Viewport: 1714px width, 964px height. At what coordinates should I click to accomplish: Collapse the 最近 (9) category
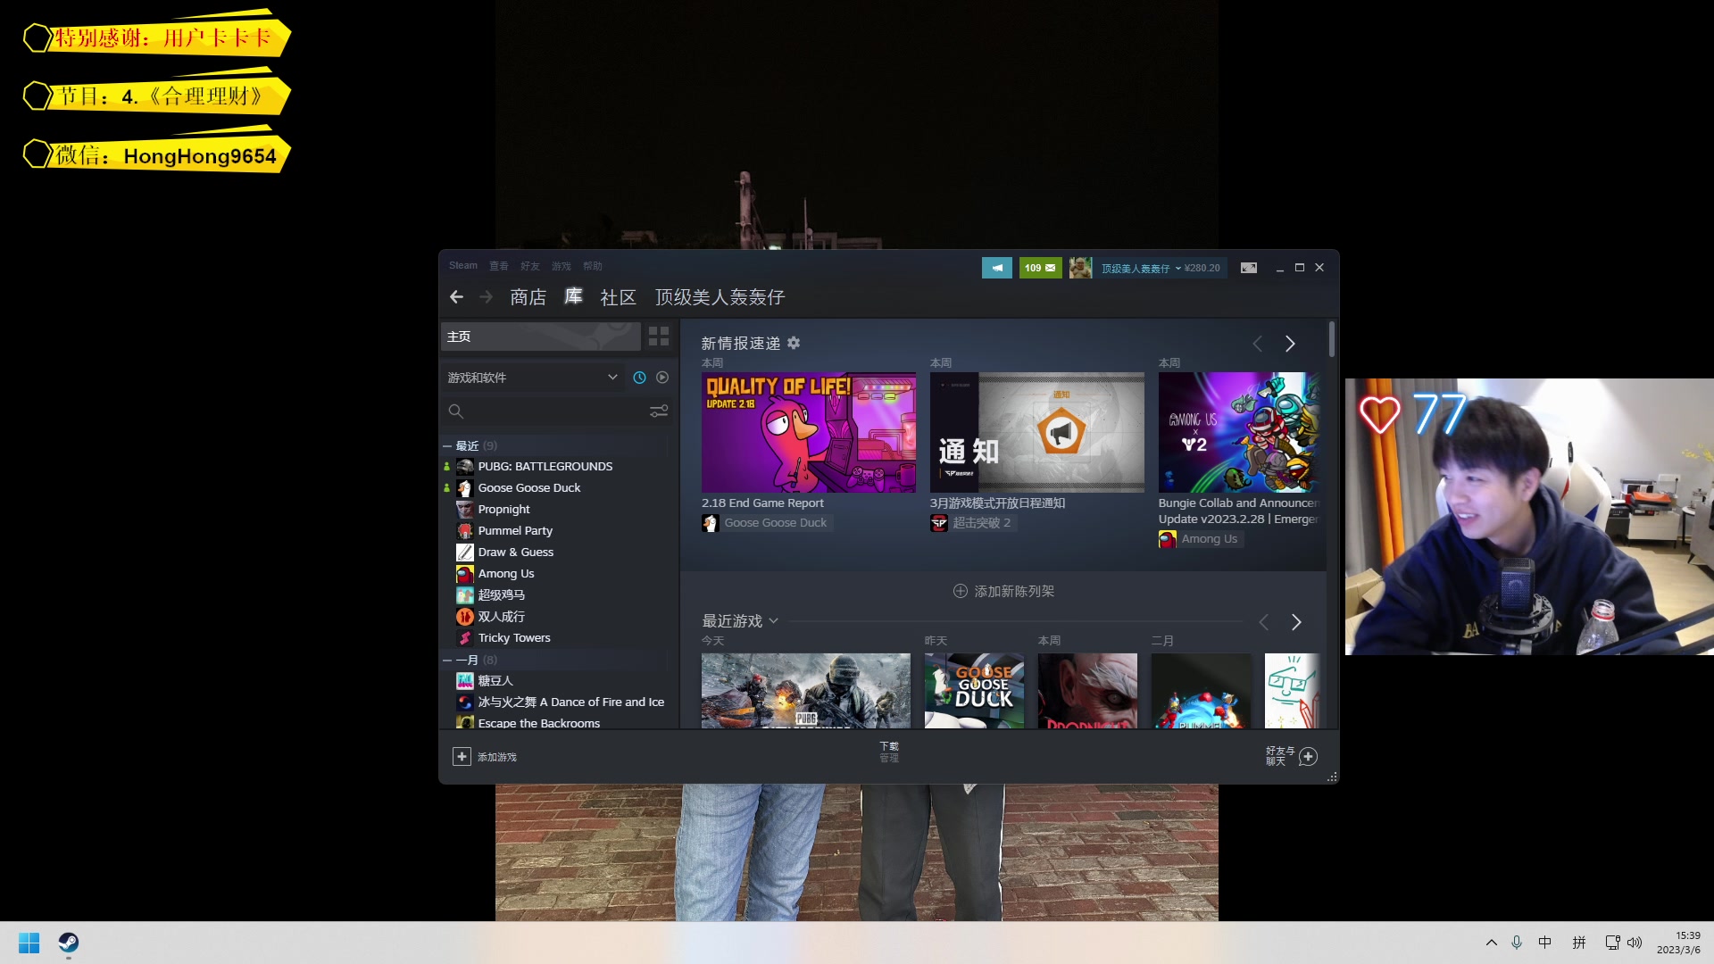(447, 446)
